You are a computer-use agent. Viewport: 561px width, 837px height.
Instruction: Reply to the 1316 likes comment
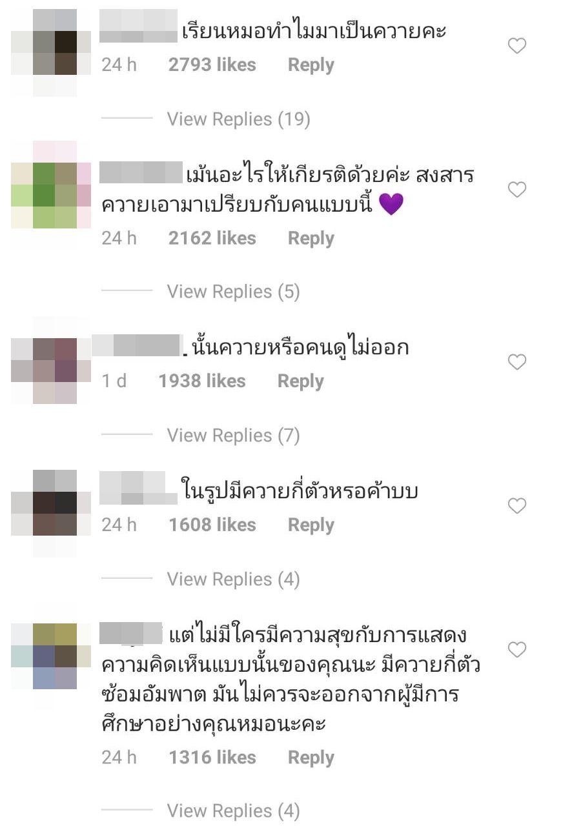pos(311,758)
